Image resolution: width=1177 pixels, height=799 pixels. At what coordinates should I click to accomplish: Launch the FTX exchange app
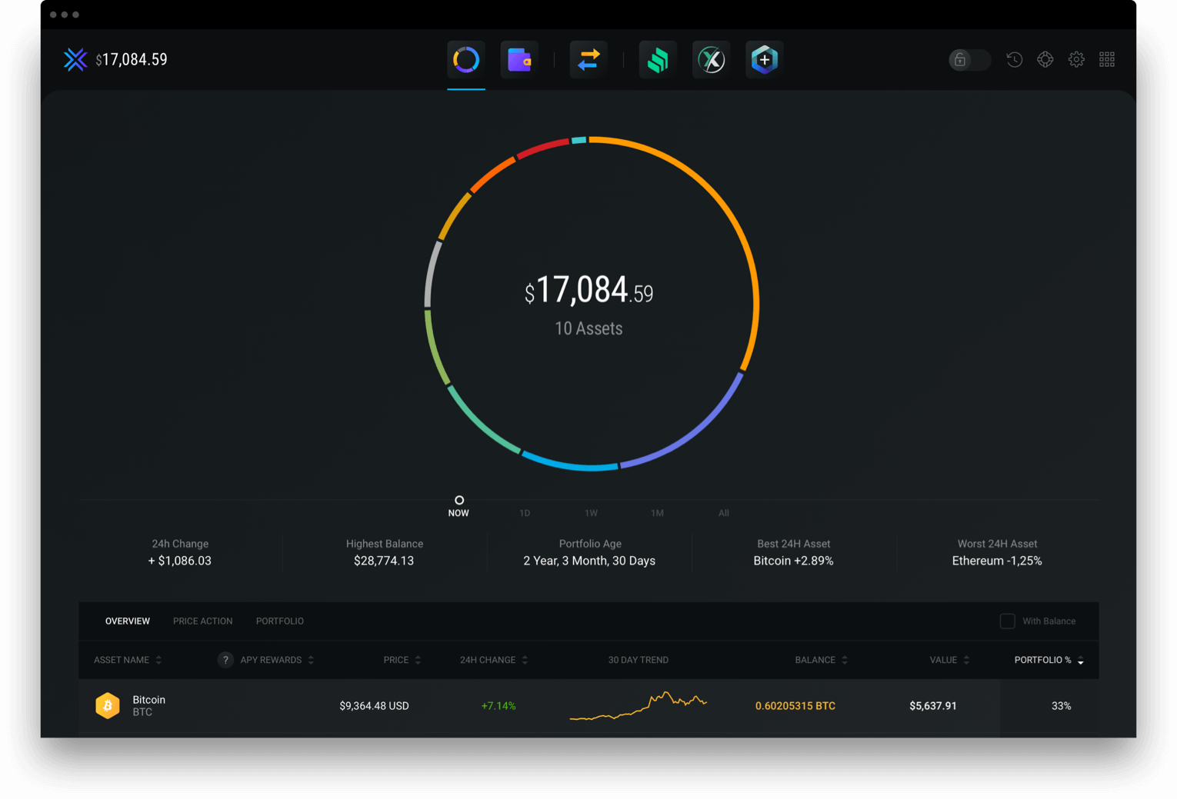coord(711,59)
